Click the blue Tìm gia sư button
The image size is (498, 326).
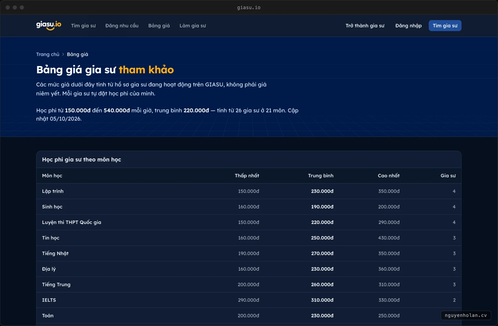[445, 26]
